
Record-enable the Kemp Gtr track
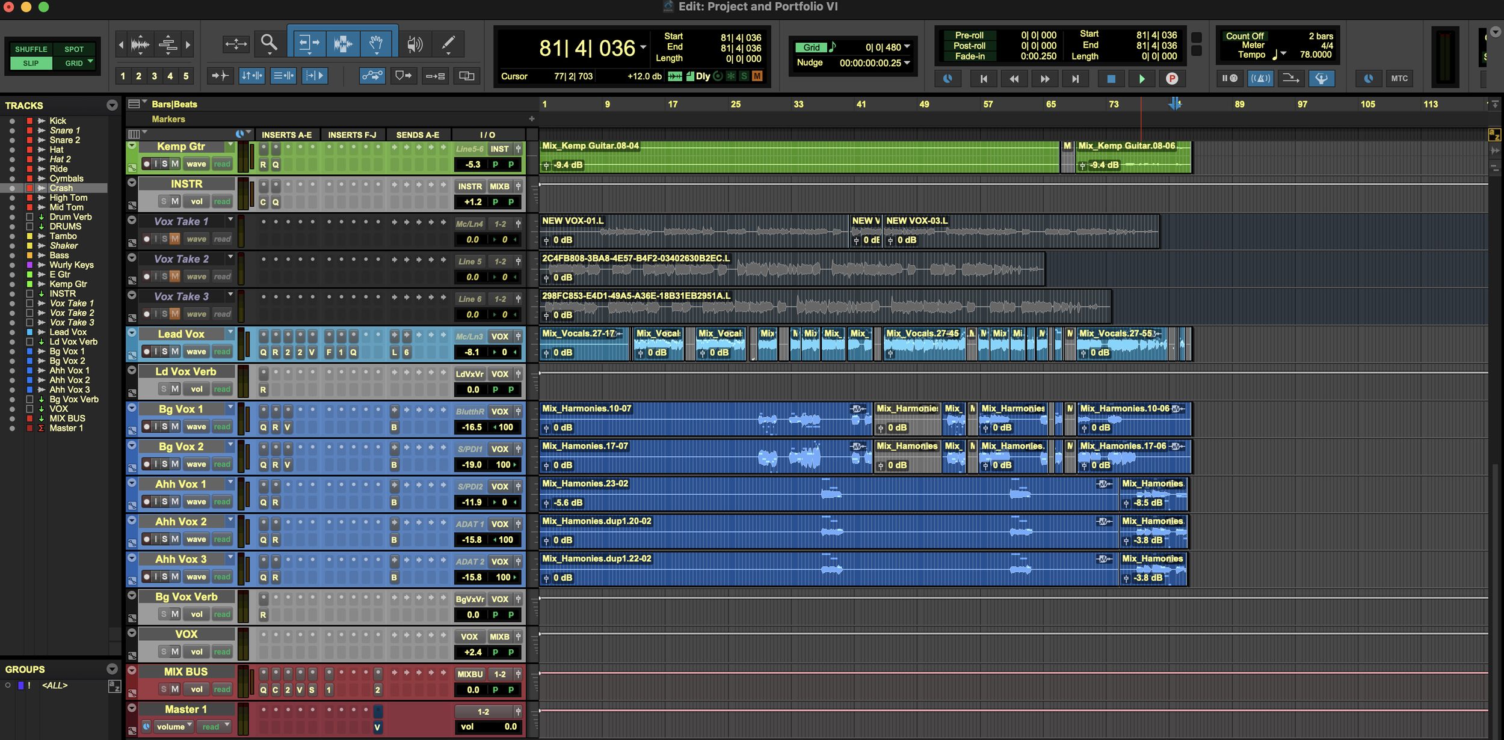146,164
